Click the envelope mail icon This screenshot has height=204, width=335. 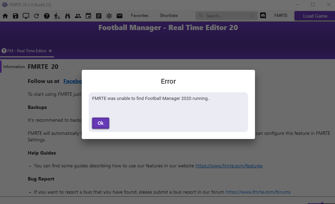(120, 16)
